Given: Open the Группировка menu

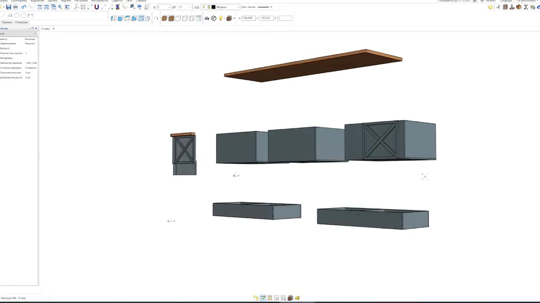Looking at the screenshot, I should pos(19,1).
